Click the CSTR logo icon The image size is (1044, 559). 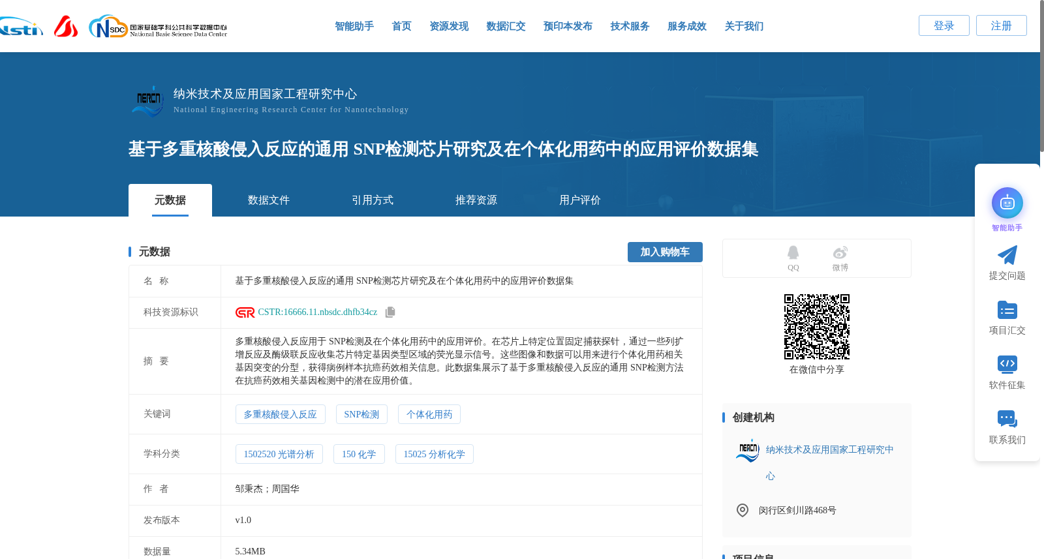(245, 312)
